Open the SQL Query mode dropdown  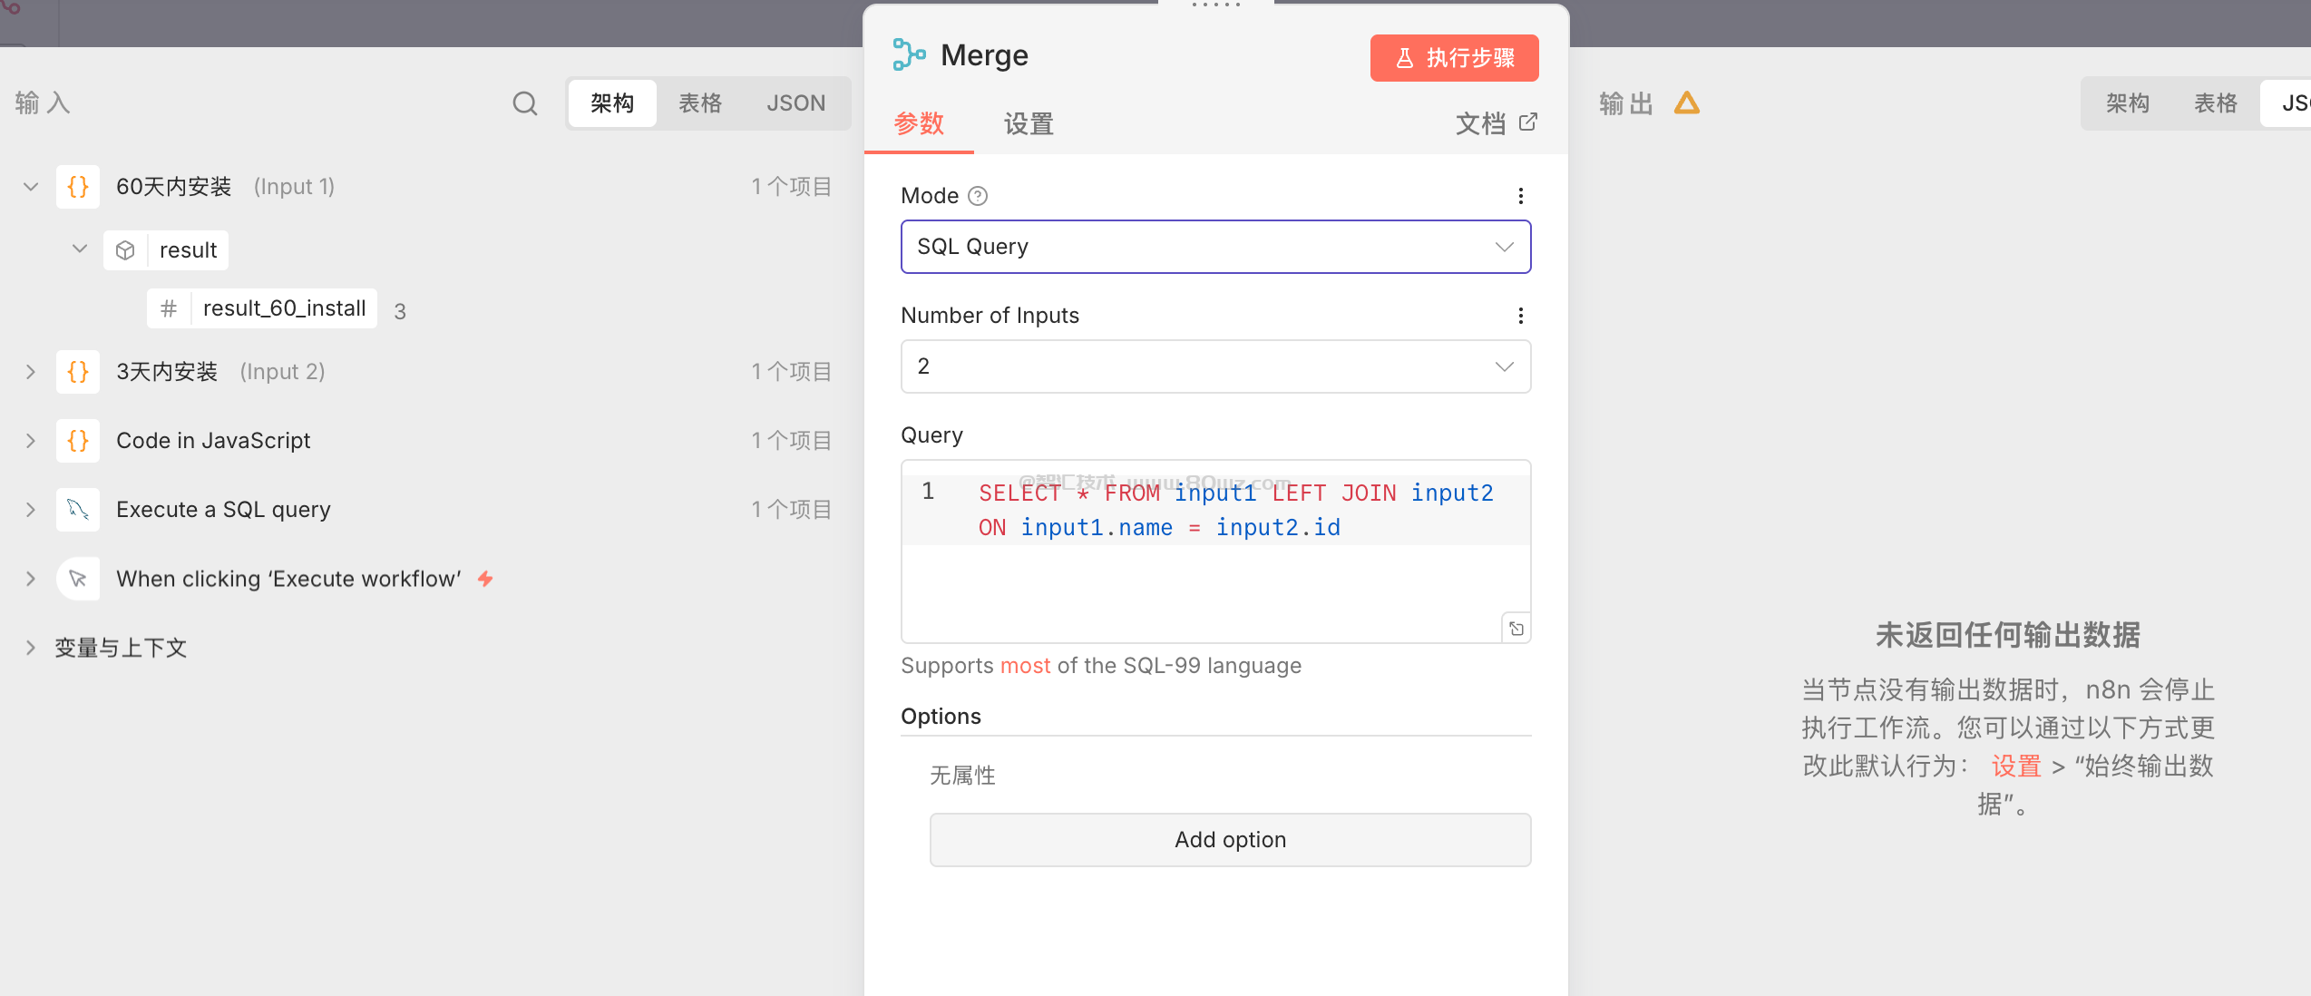click(1215, 247)
